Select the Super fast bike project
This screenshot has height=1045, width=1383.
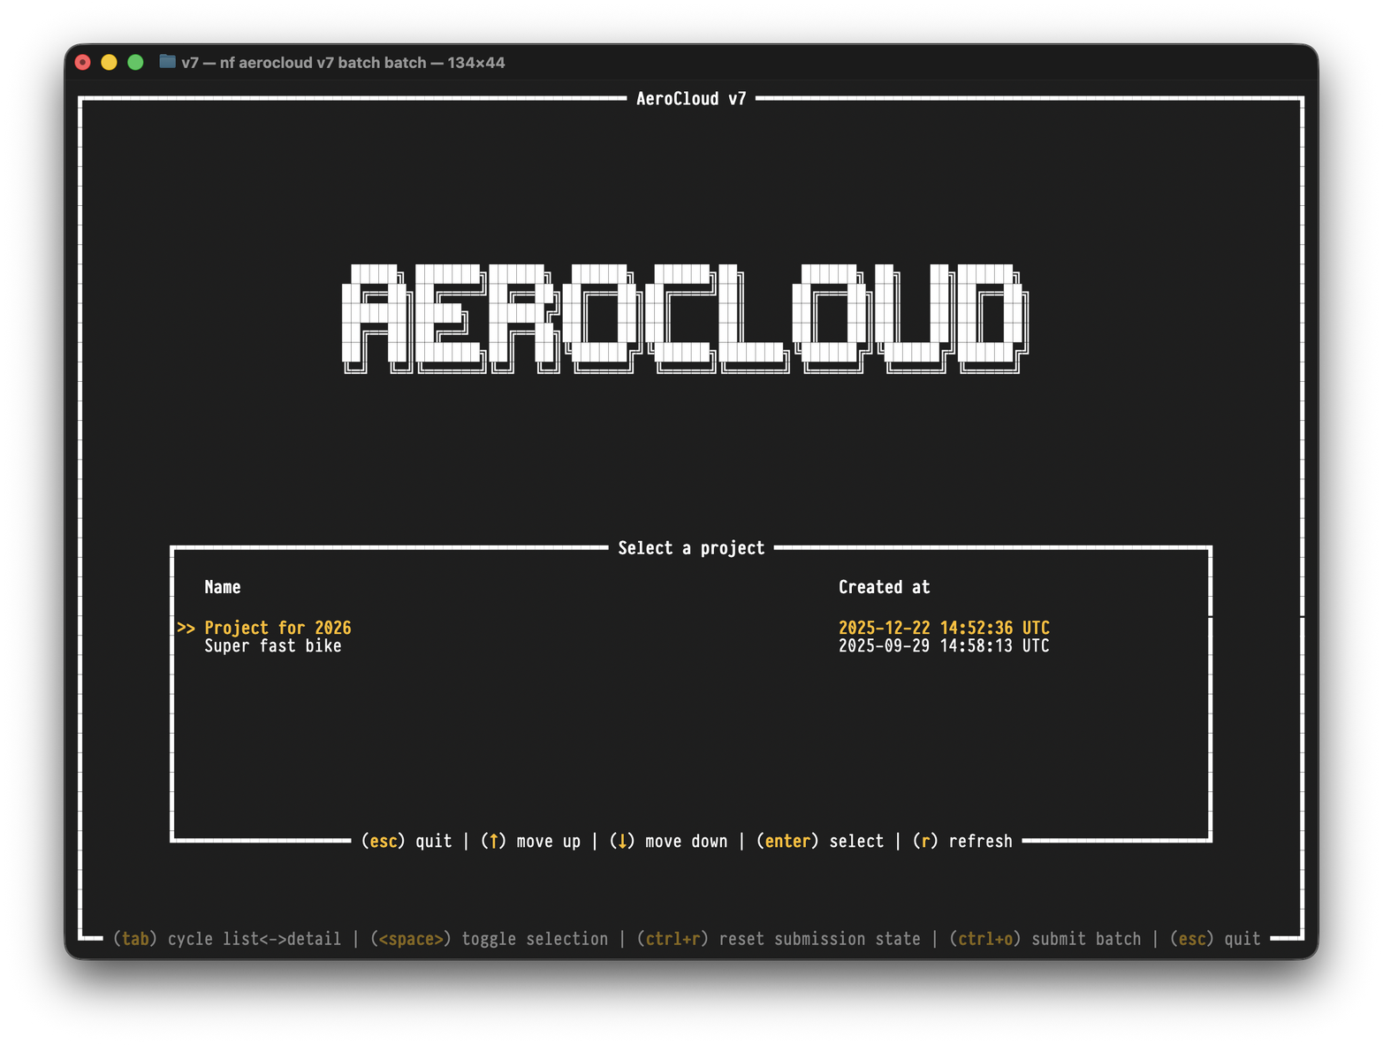point(272,646)
